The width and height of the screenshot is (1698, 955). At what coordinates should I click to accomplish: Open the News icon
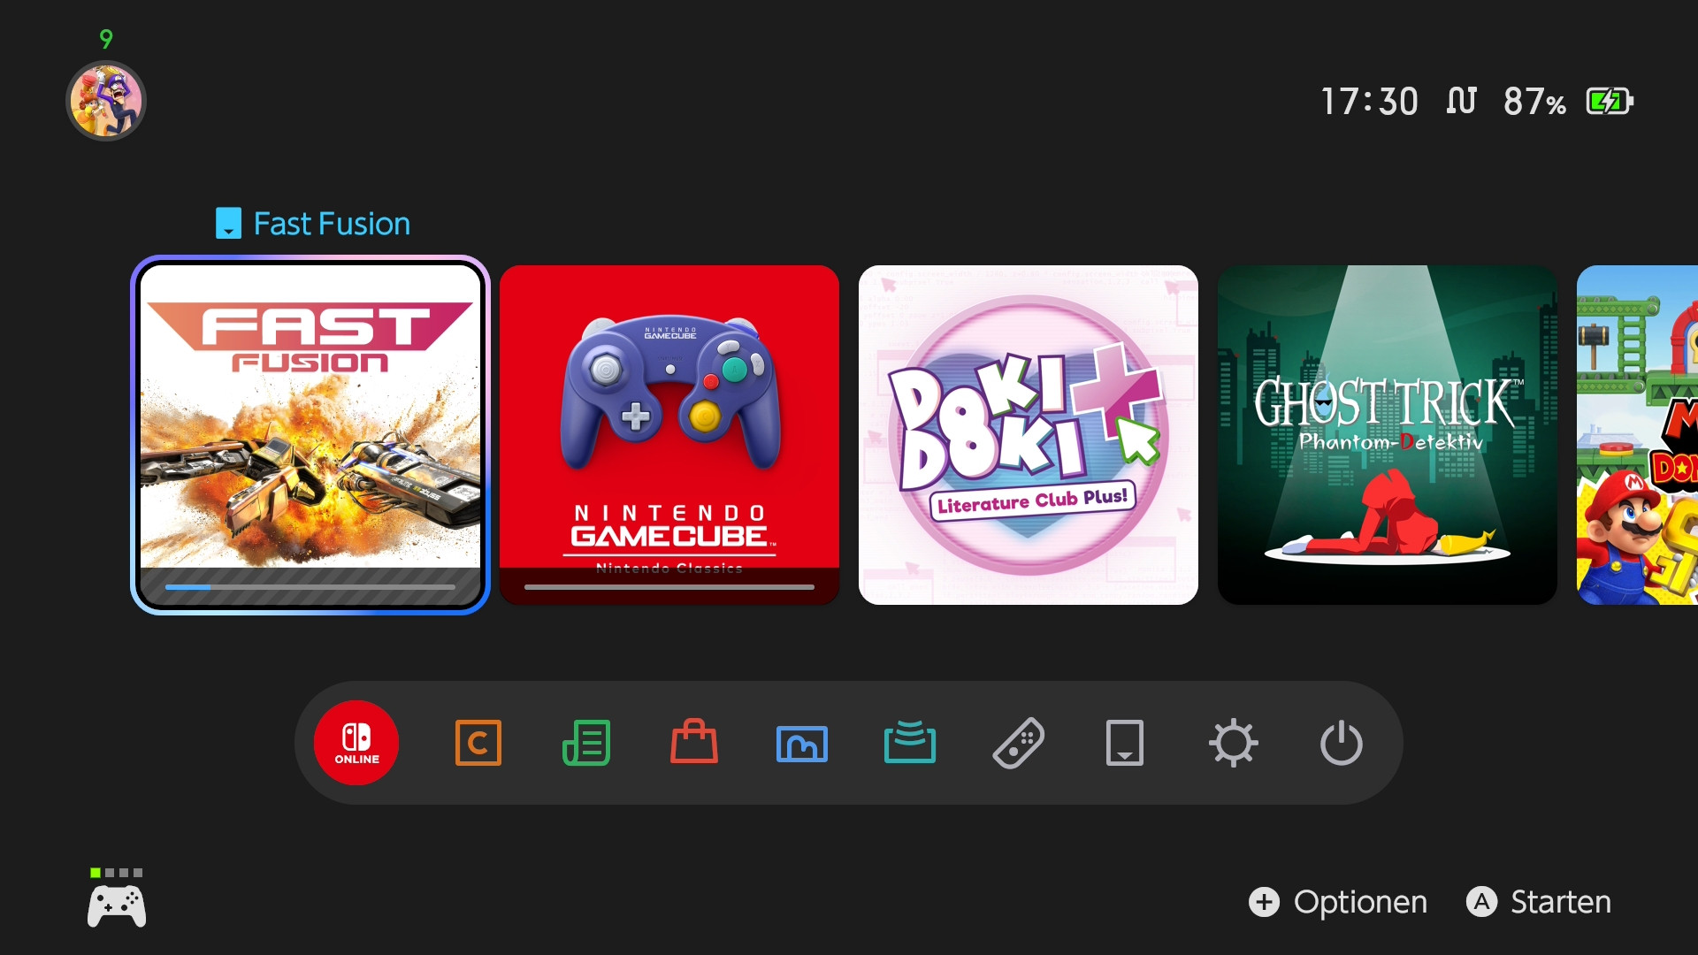[586, 743]
